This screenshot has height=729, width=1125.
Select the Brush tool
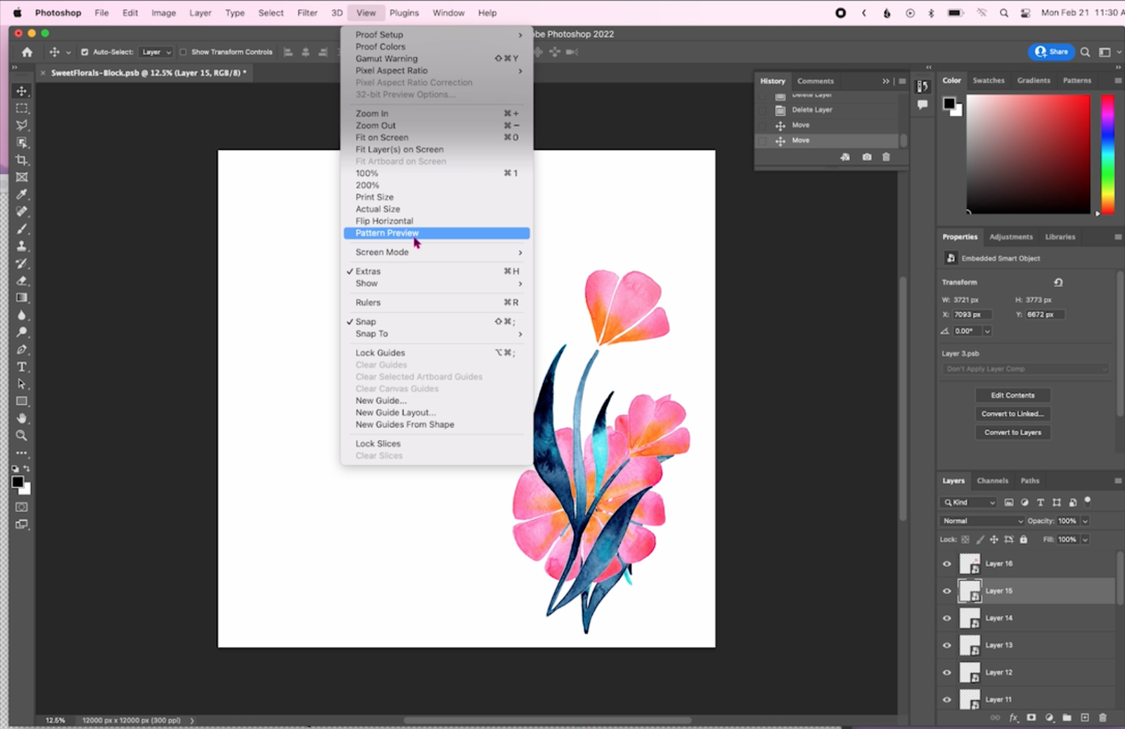22,228
